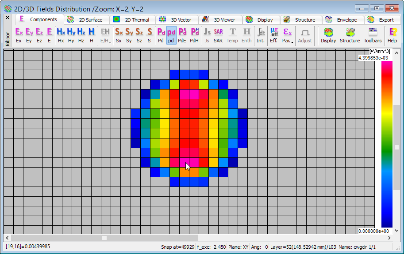404x254 pixels.
Task: Select the Ex electric field component
Action: tap(19, 35)
